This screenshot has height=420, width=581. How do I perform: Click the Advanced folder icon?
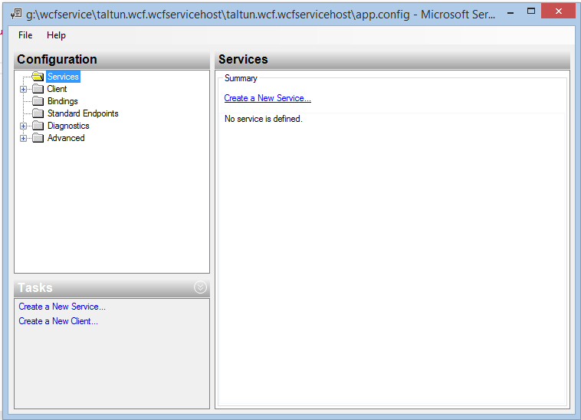(x=38, y=138)
